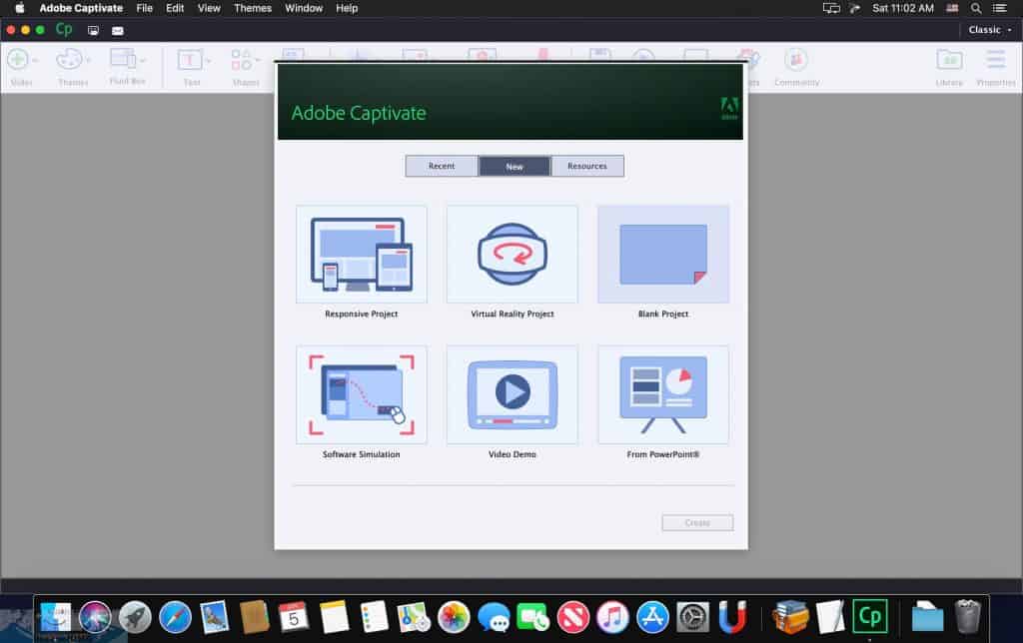Viewport: 1023px width, 643px height.
Task: Open the Adobe Captivate app menu
Action: [81, 8]
